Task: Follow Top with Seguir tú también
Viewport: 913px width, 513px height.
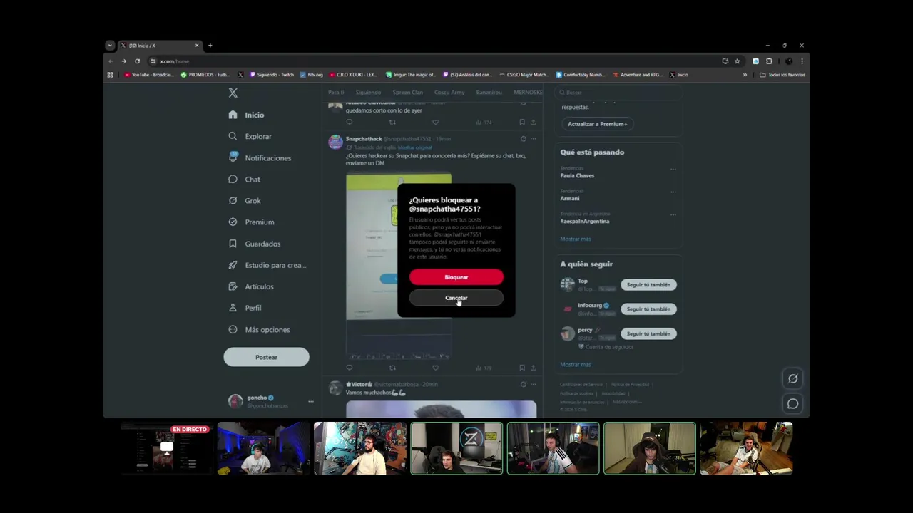Action: (648, 285)
